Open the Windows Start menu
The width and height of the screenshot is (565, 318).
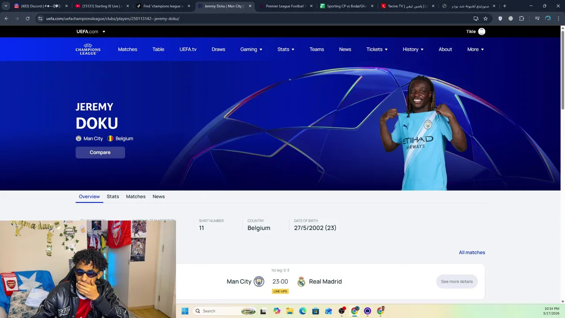185,311
